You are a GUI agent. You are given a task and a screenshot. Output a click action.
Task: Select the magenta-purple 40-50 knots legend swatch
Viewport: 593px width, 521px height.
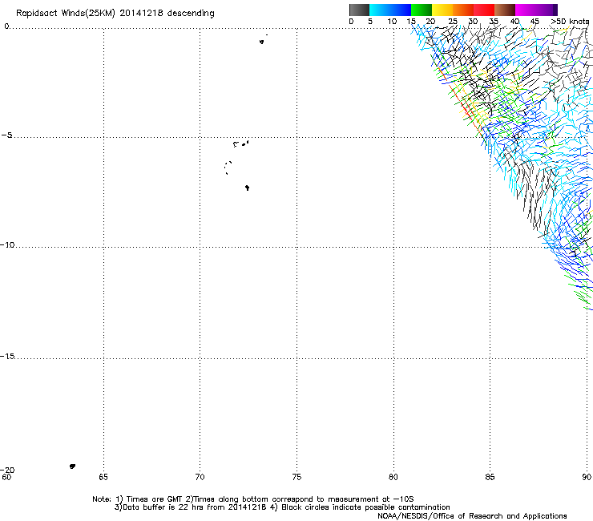(536, 10)
